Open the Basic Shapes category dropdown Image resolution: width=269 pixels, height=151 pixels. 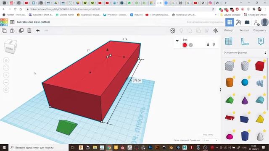[245, 53]
